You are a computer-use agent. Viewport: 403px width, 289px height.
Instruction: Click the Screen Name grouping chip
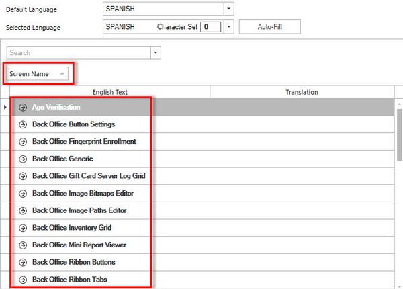pyautogui.click(x=38, y=73)
